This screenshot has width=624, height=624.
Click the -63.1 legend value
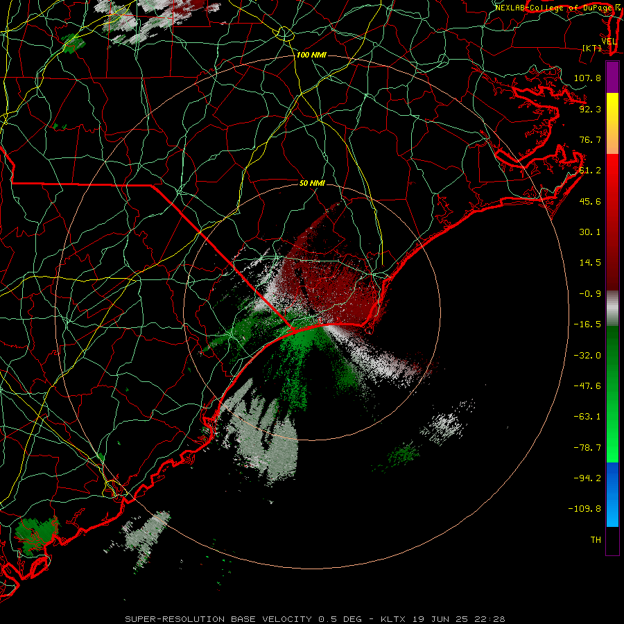tap(587, 417)
